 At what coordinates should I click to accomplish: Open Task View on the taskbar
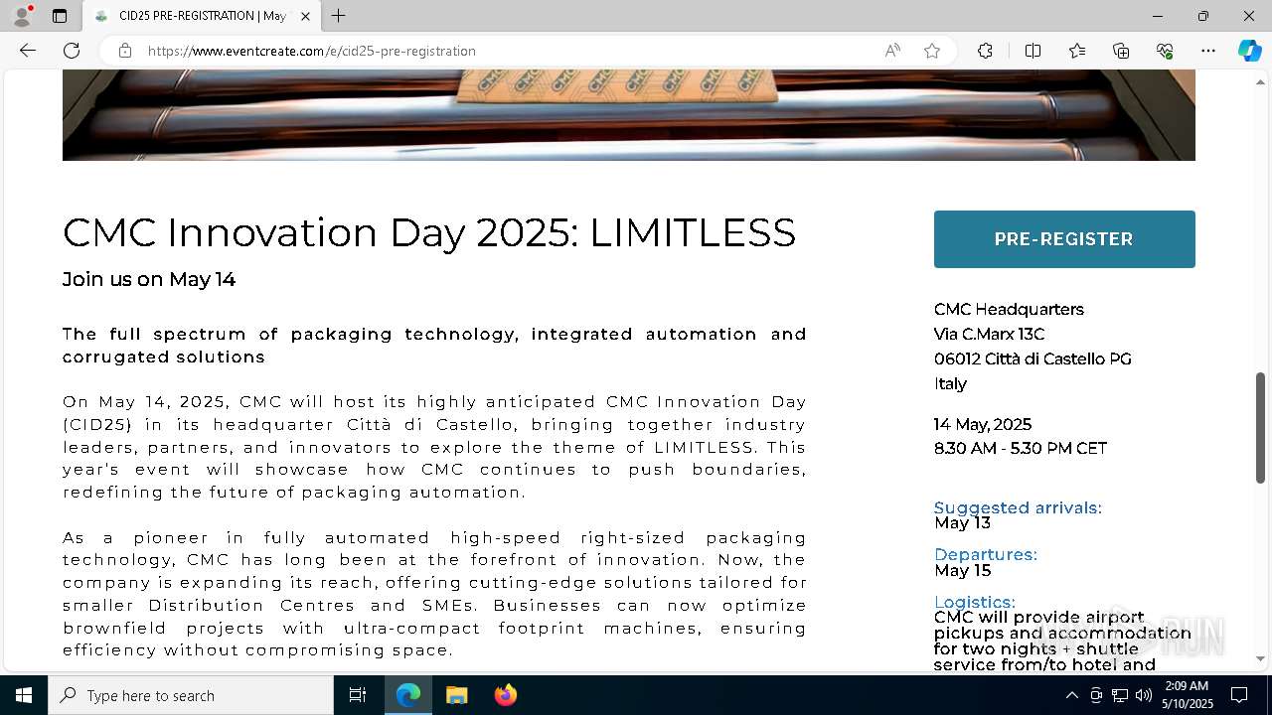pos(358,695)
